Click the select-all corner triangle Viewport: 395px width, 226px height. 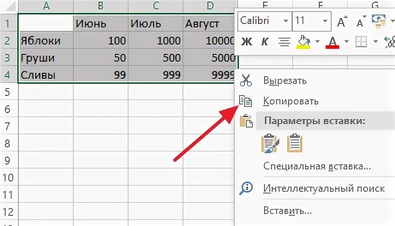(10, 6)
